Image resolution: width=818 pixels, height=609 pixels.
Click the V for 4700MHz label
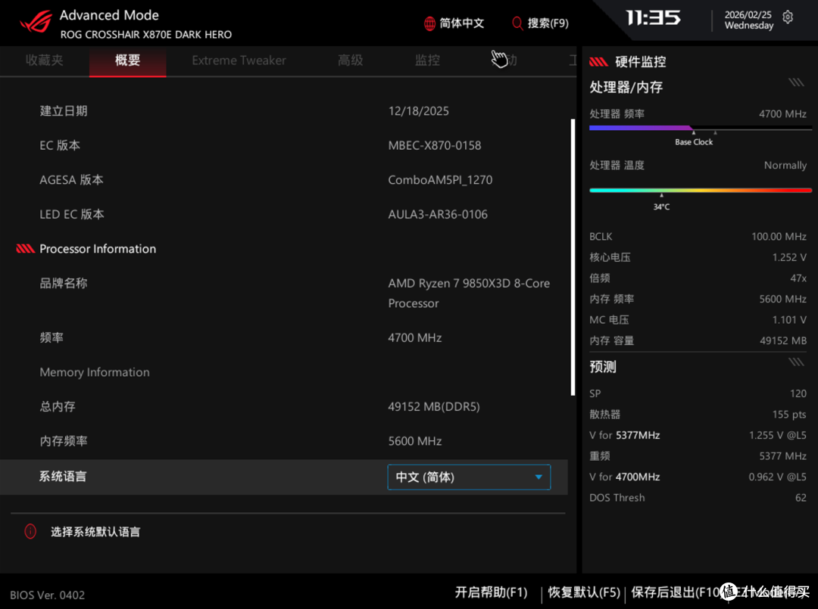(x=624, y=477)
